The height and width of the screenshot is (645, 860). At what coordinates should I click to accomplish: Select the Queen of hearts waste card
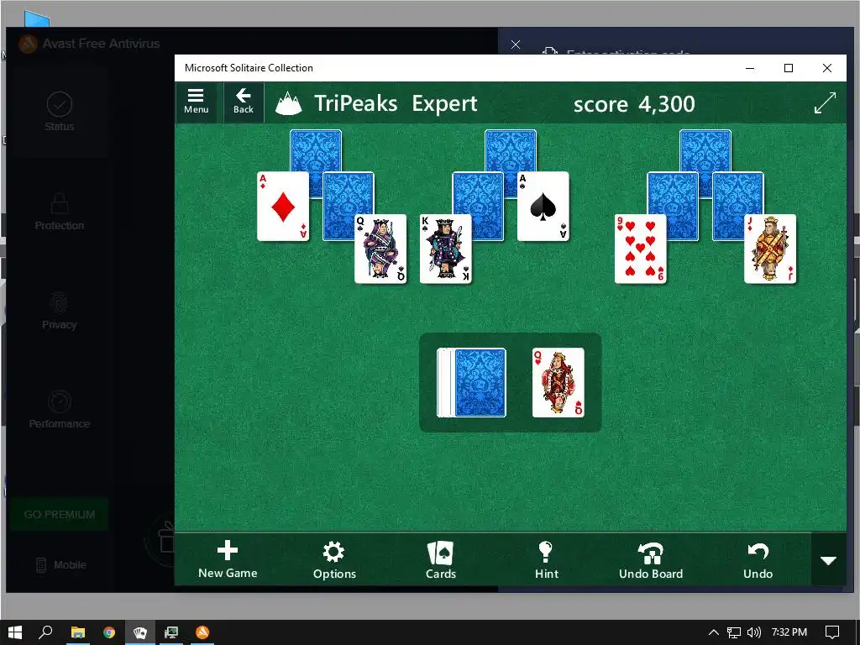click(x=558, y=382)
